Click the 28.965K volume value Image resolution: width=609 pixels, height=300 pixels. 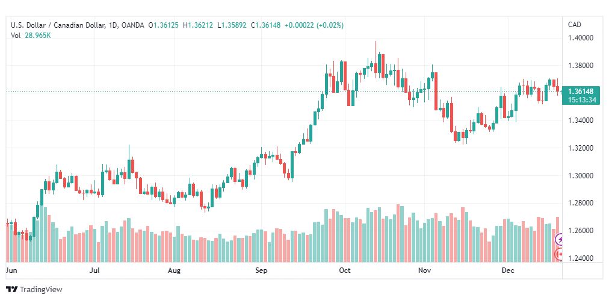point(38,36)
